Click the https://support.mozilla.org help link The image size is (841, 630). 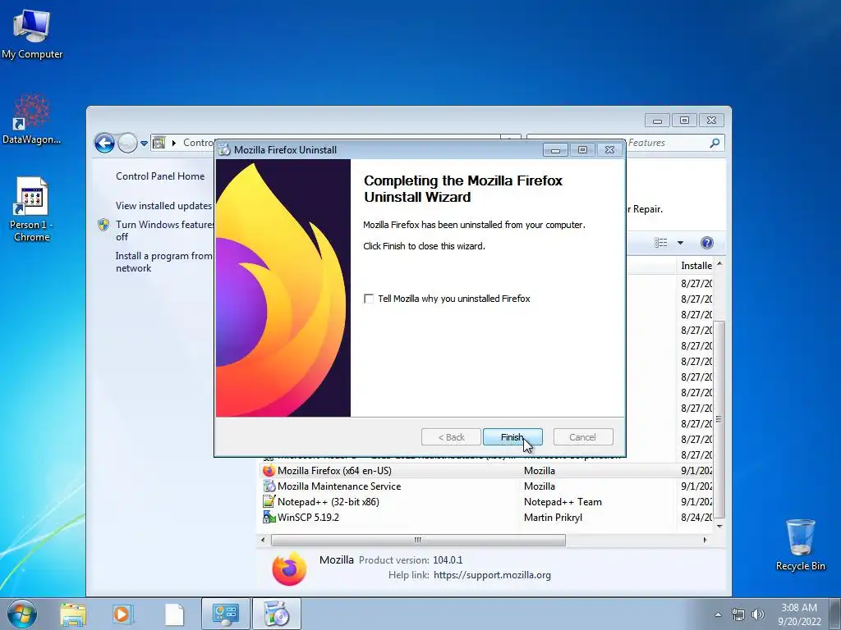(492, 575)
